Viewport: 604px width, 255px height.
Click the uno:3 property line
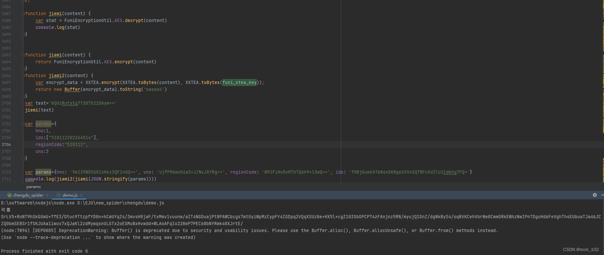coord(42,152)
